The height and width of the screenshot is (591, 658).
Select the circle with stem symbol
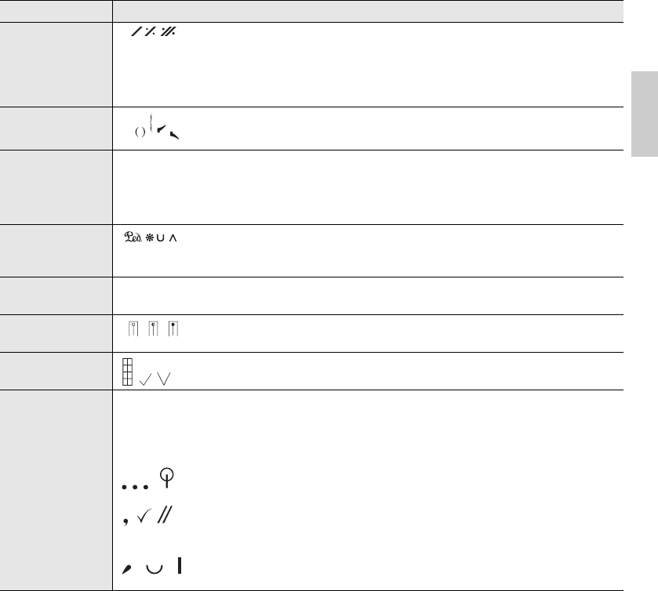click(x=167, y=477)
